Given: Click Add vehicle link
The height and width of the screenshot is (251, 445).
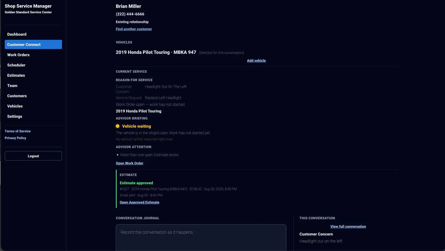Looking at the screenshot, I should (256, 61).
